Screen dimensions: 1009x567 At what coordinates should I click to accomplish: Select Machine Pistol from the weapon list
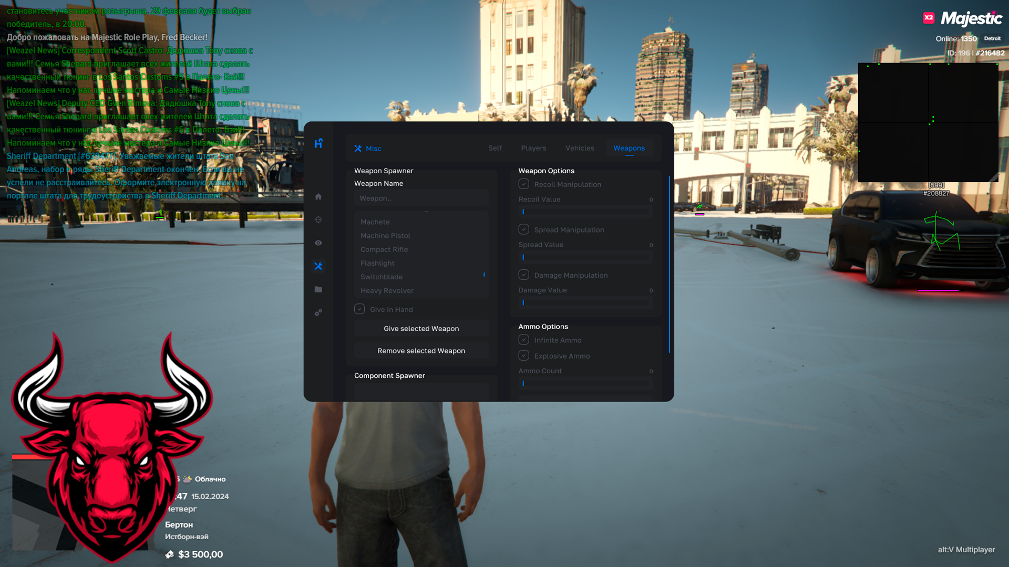tap(385, 236)
